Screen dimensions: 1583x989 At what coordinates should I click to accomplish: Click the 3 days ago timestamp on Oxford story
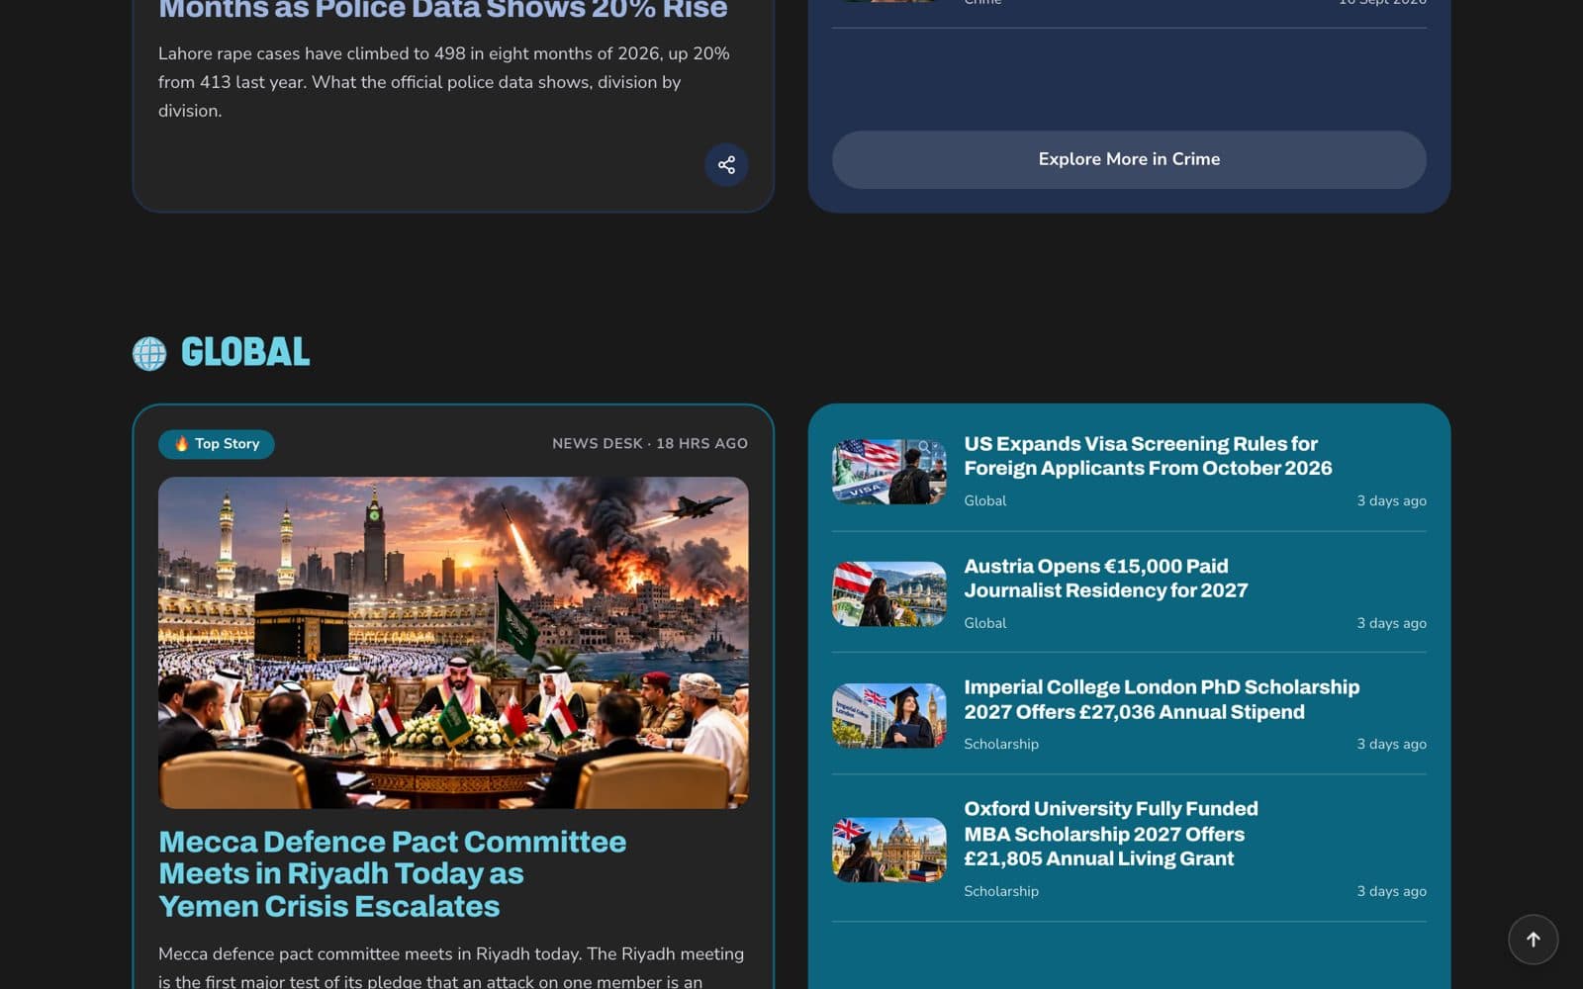[x=1391, y=891]
